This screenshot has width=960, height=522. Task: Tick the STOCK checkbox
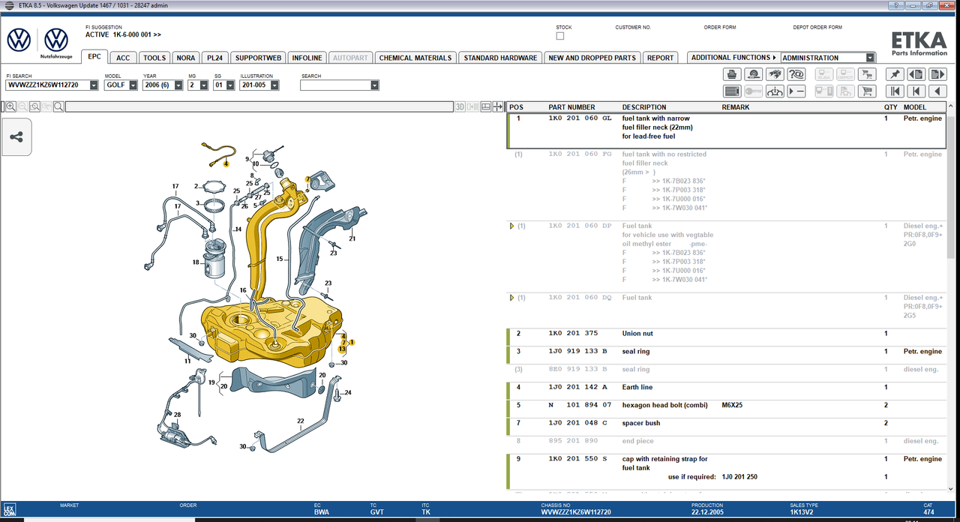coord(560,36)
